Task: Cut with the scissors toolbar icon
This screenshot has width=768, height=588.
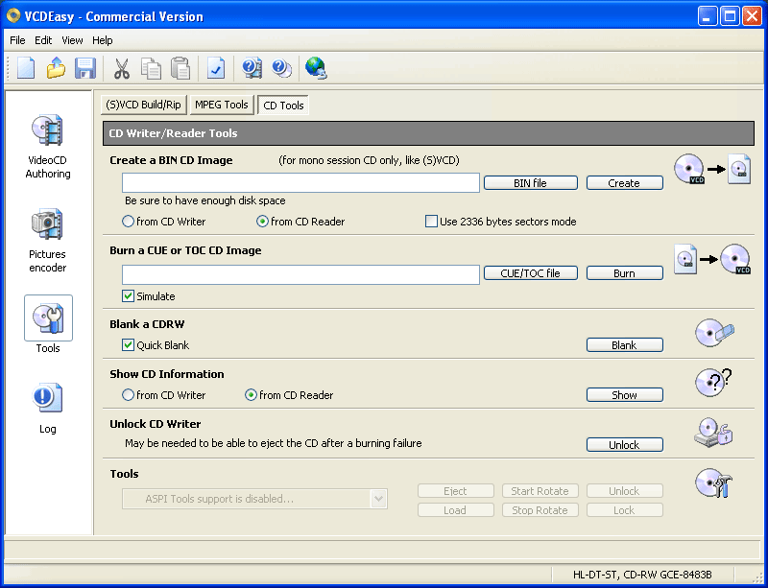Action: 122,68
